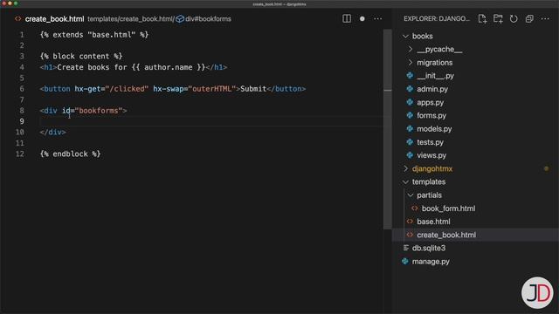This screenshot has width=559, height=314.
Task: Create a new file in Explorer
Action: click(x=482, y=18)
